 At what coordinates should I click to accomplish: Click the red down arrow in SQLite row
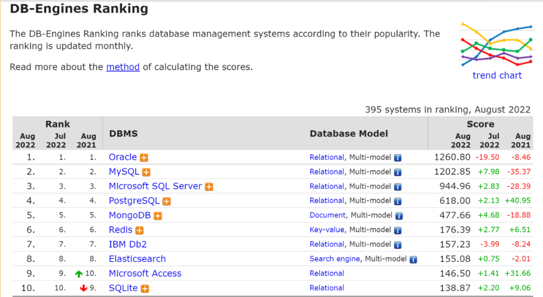click(83, 288)
